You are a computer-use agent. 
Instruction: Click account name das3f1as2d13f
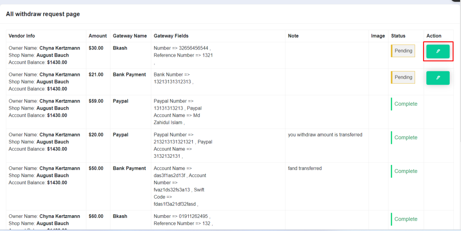click(x=170, y=176)
